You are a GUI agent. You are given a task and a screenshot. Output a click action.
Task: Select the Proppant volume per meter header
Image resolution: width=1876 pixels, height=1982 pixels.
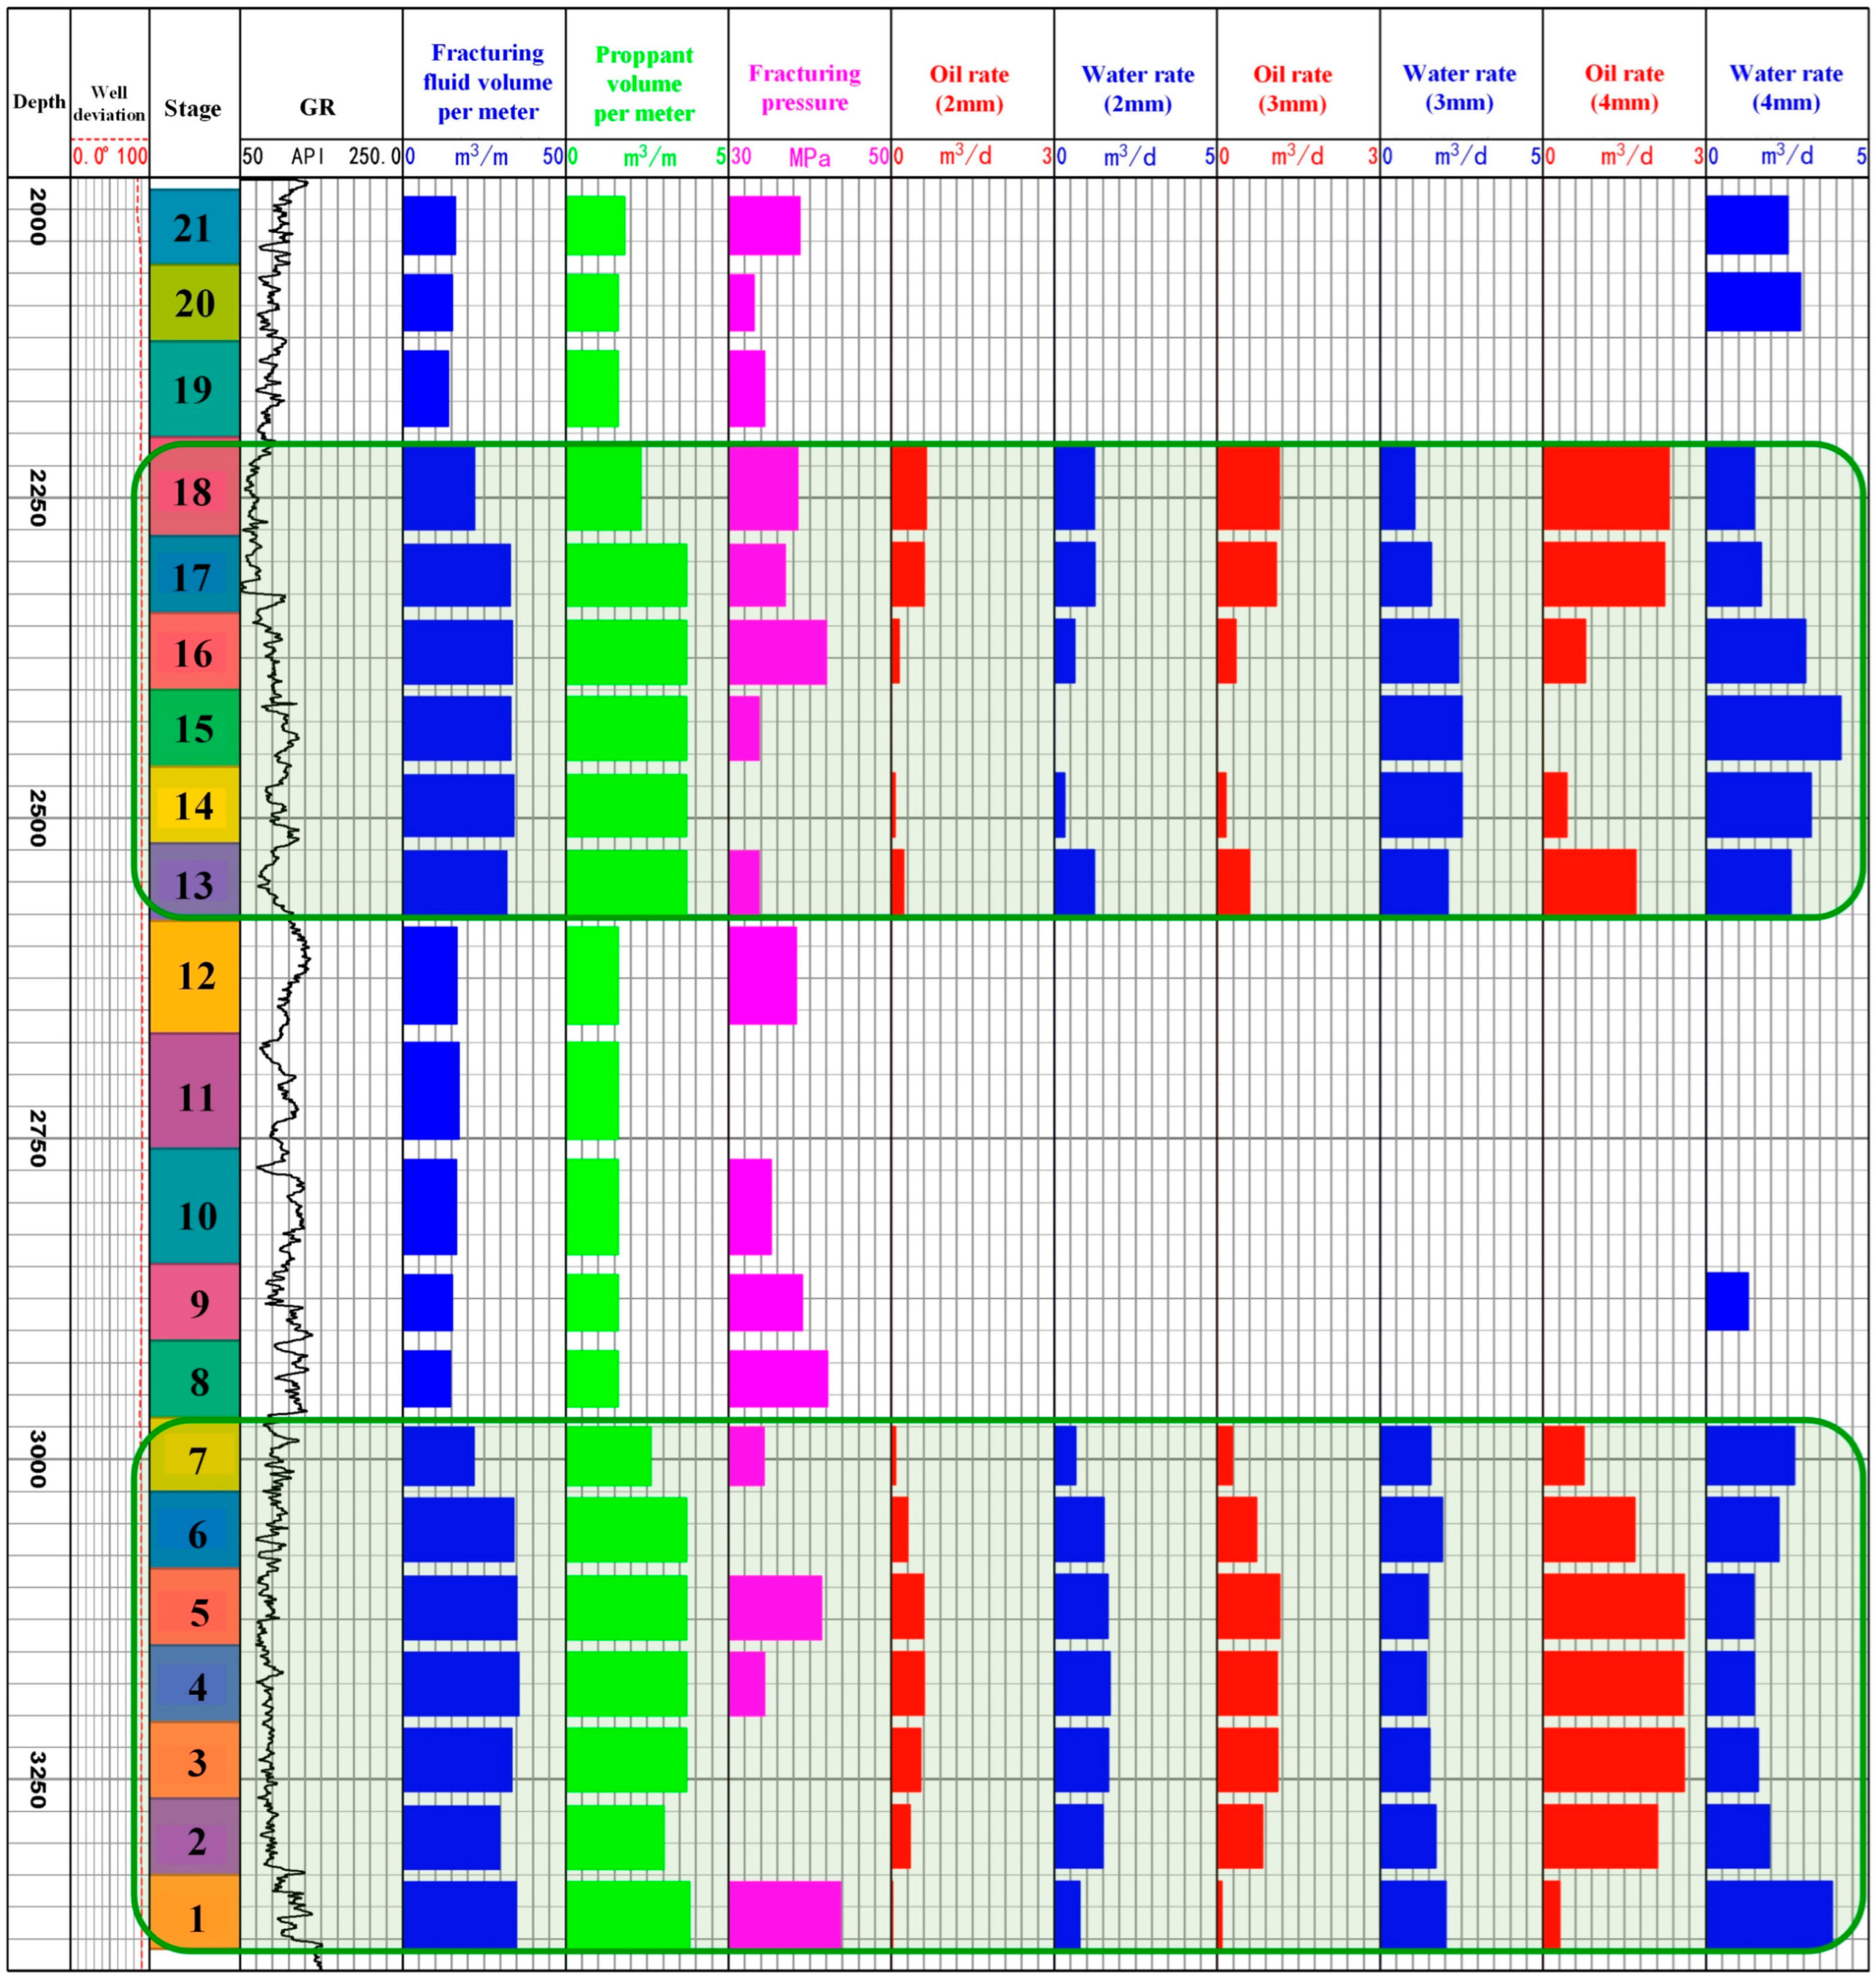click(645, 85)
